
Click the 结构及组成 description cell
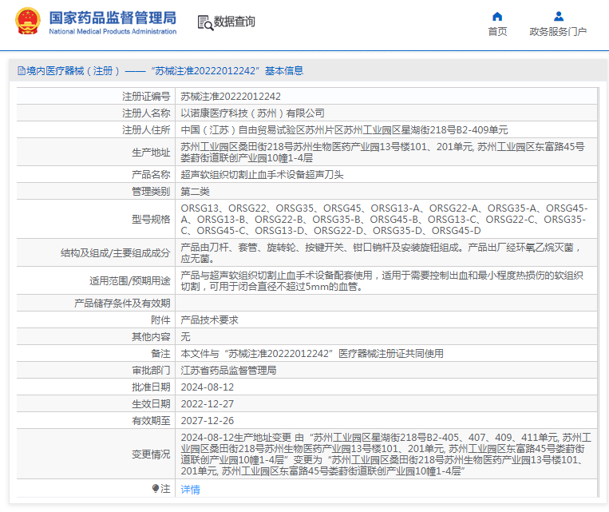point(382,252)
